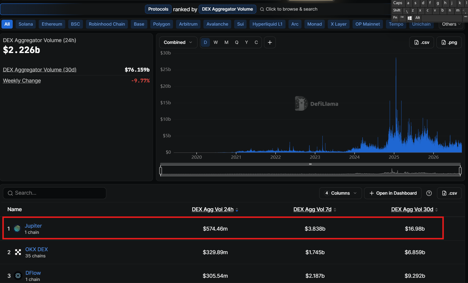Select monthly M interval toggle

coord(226,42)
